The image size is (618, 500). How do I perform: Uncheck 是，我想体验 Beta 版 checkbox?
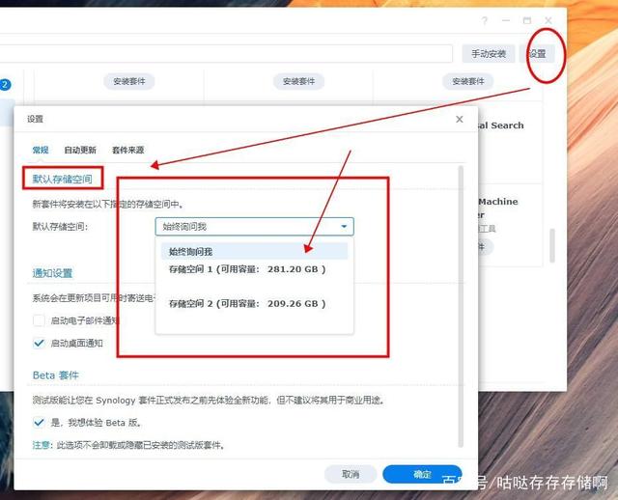(39, 423)
